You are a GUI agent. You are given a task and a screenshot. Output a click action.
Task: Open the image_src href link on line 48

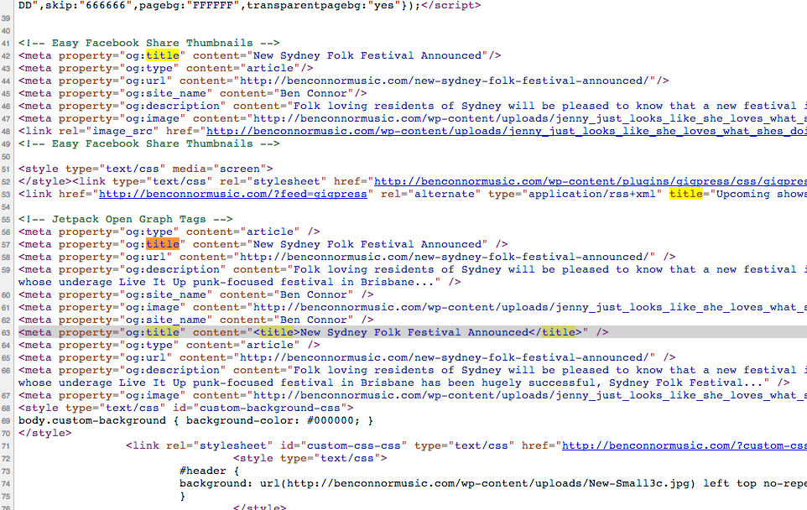point(507,131)
